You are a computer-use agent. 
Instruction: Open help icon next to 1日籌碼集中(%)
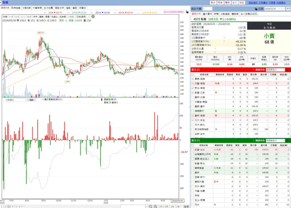pos(224,41)
